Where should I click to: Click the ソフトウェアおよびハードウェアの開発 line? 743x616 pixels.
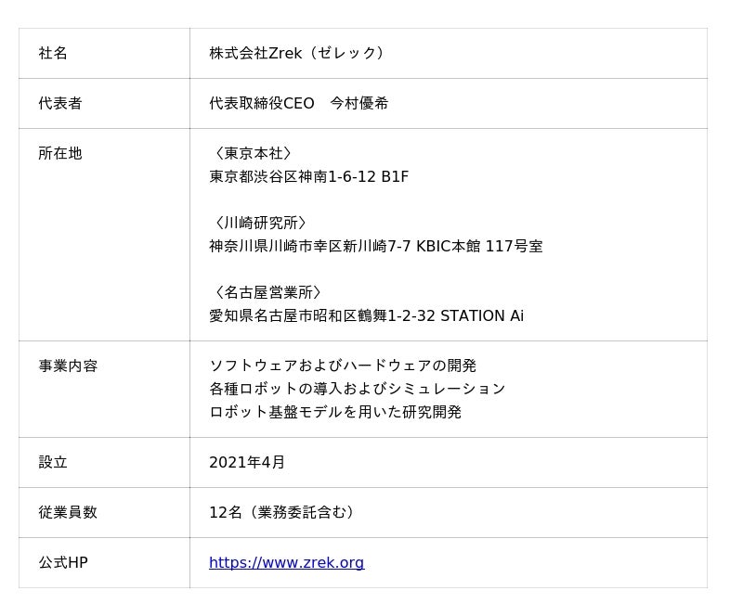343,366
